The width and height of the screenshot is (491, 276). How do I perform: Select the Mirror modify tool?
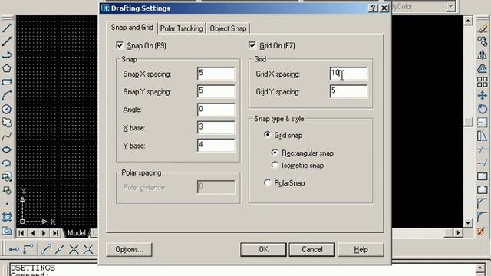click(483, 55)
